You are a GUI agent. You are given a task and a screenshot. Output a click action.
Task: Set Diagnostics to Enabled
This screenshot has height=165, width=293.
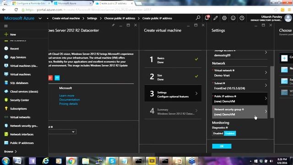(230, 133)
